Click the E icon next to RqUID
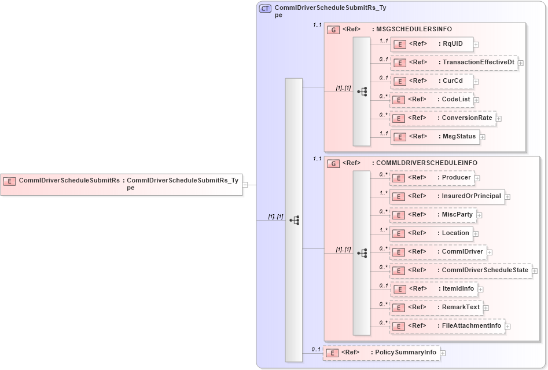This screenshot has height=370, width=548. click(399, 43)
